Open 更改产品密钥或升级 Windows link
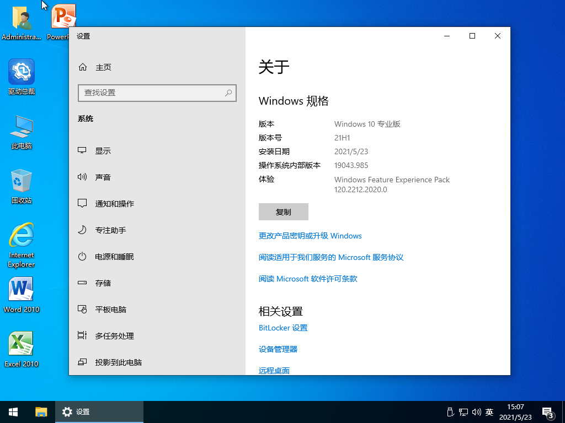The width and height of the screenshot is (565, 423). [x=310, y=236]
